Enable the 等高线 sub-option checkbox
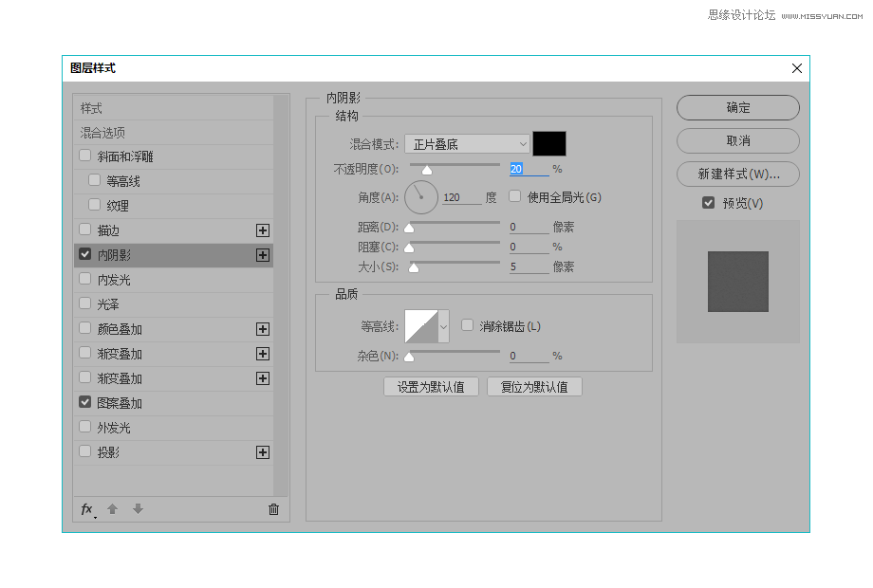 point(95,180)
